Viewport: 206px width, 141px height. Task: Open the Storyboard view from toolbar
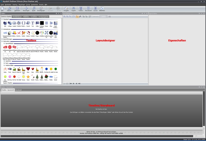pyautogui.click(x=88, y=9)
